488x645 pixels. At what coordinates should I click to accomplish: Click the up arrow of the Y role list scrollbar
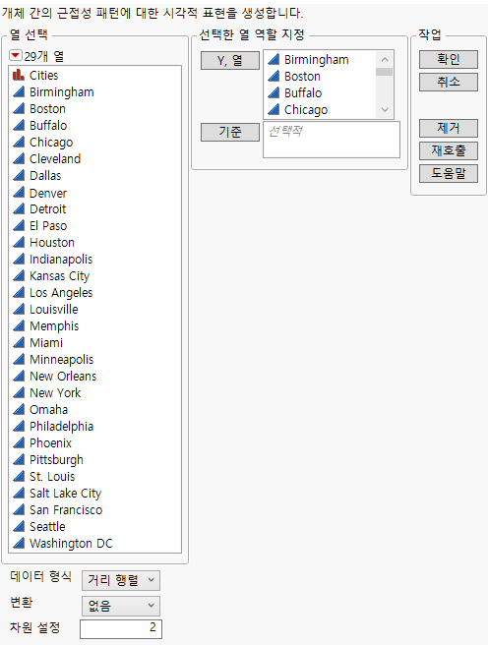(385, 59)
